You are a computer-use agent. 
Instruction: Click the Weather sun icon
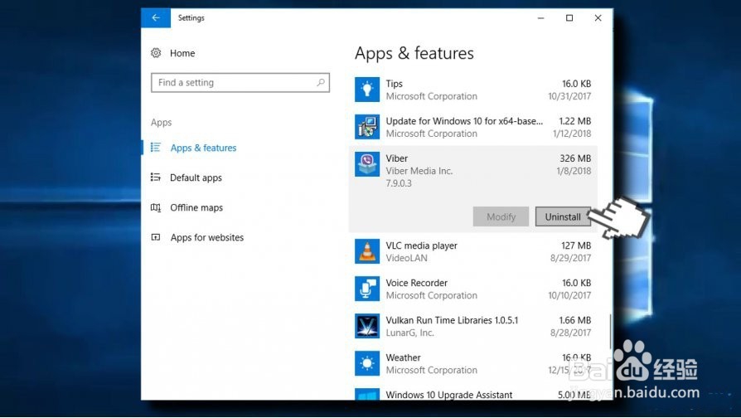click(x=367, y=363)
